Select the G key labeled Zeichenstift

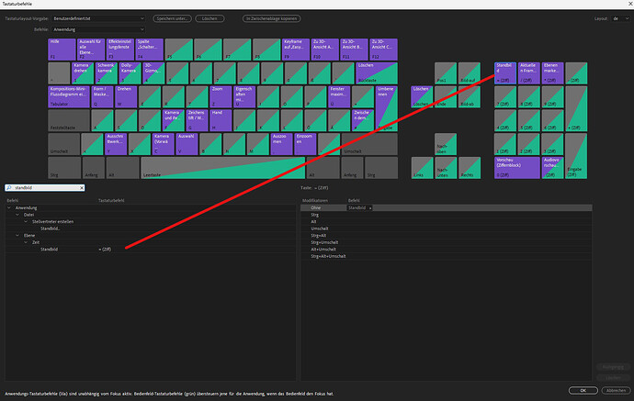(197, 120)
